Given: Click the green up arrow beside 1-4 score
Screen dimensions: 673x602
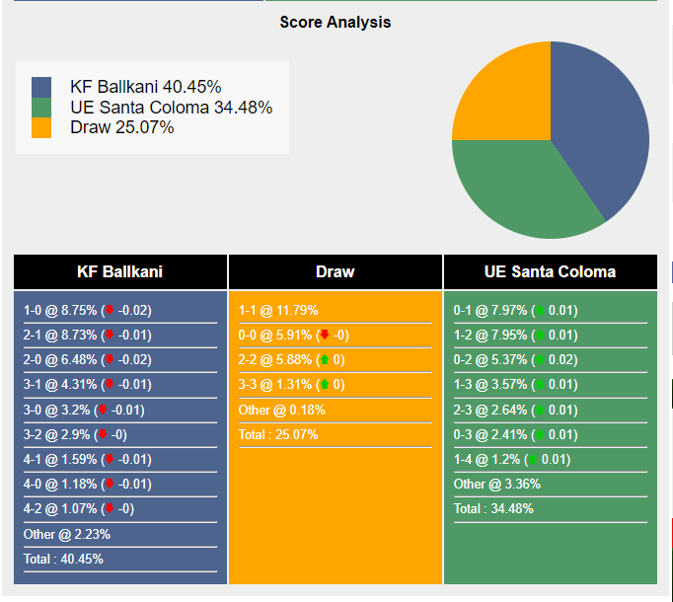Looking at the screenshot, I should pyautogui.click(x=533, y=459).
